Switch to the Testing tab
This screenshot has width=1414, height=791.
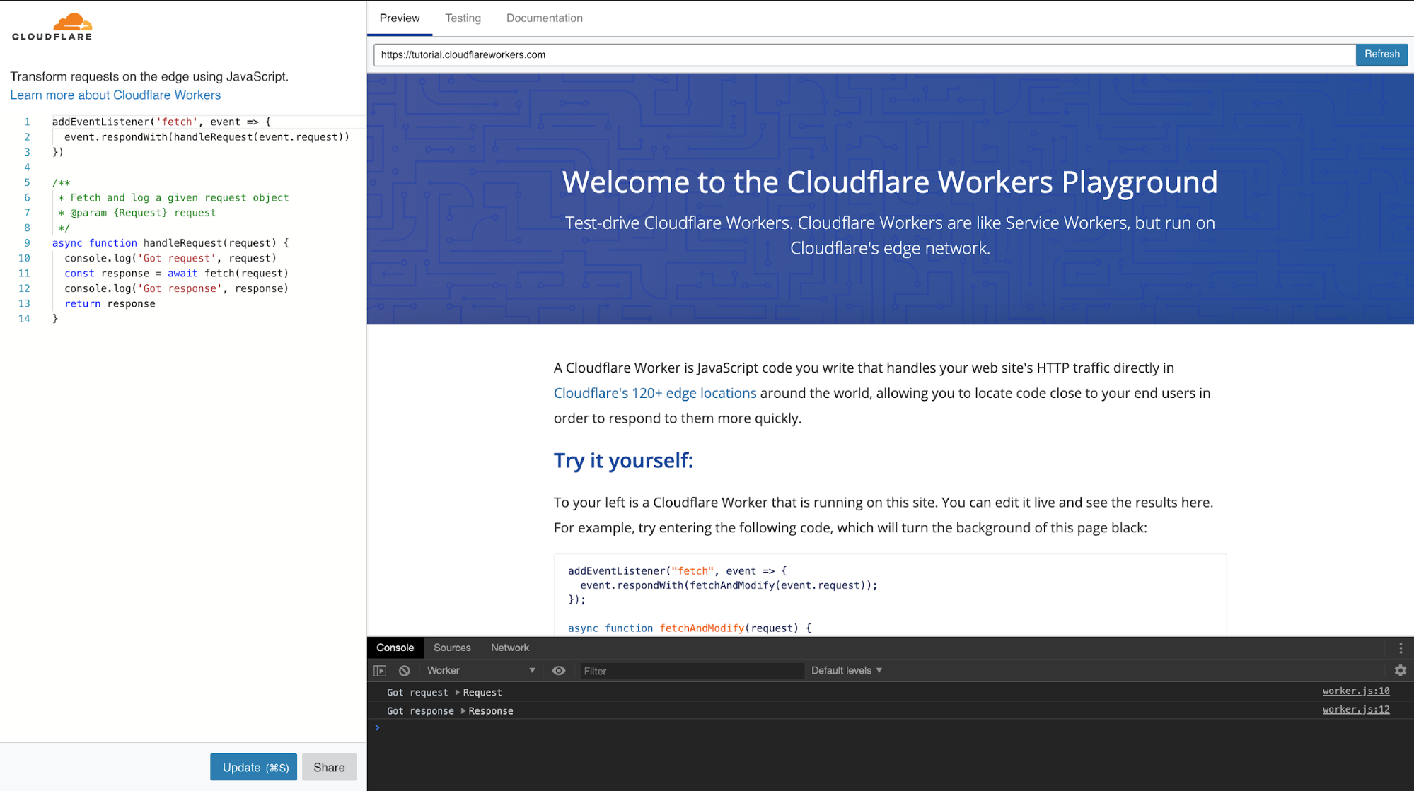click(x=463, y=18)
